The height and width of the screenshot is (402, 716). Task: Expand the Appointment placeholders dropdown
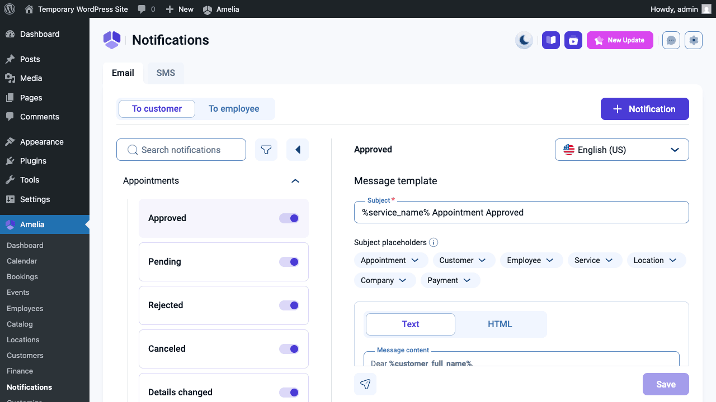click(x=391, y=260)
